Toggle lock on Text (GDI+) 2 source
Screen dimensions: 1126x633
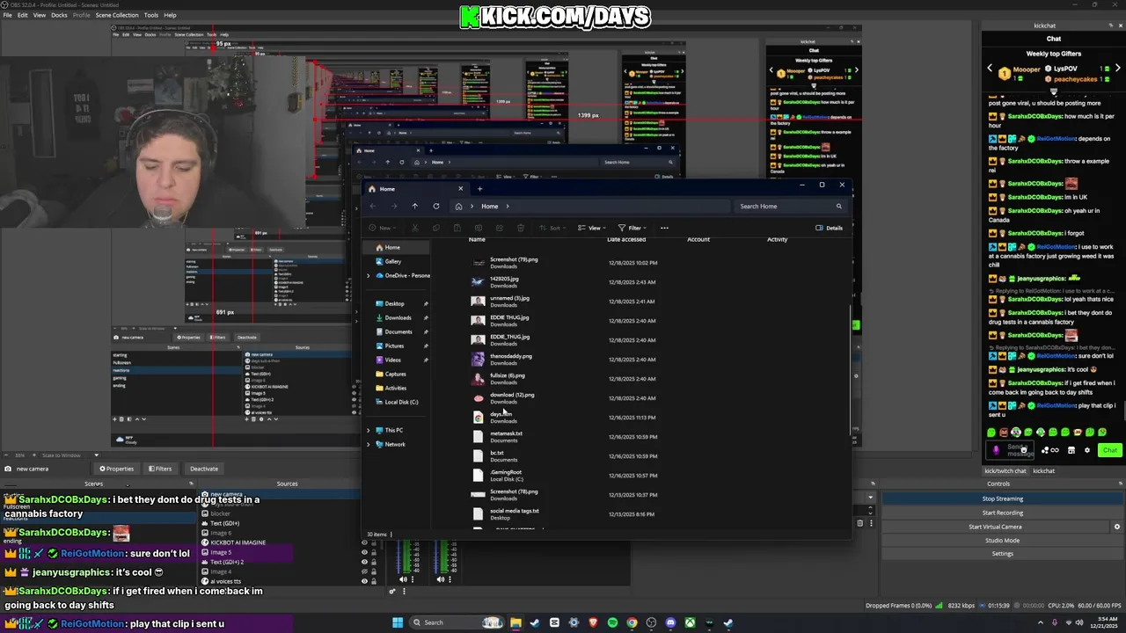[x=374, y=562]
